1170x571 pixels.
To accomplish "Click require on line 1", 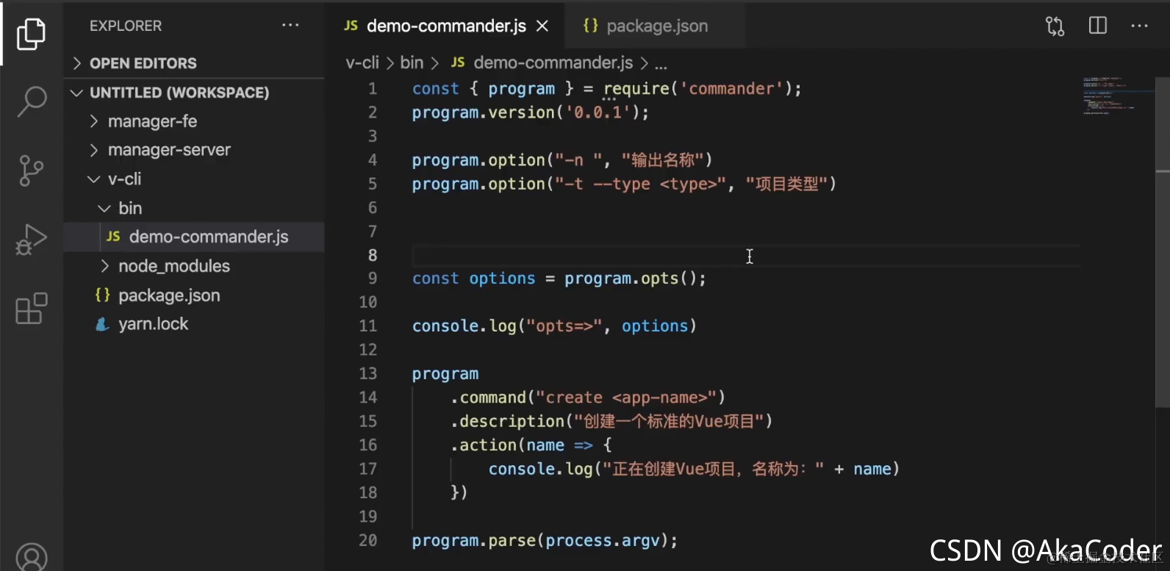I will pos(636,89).
